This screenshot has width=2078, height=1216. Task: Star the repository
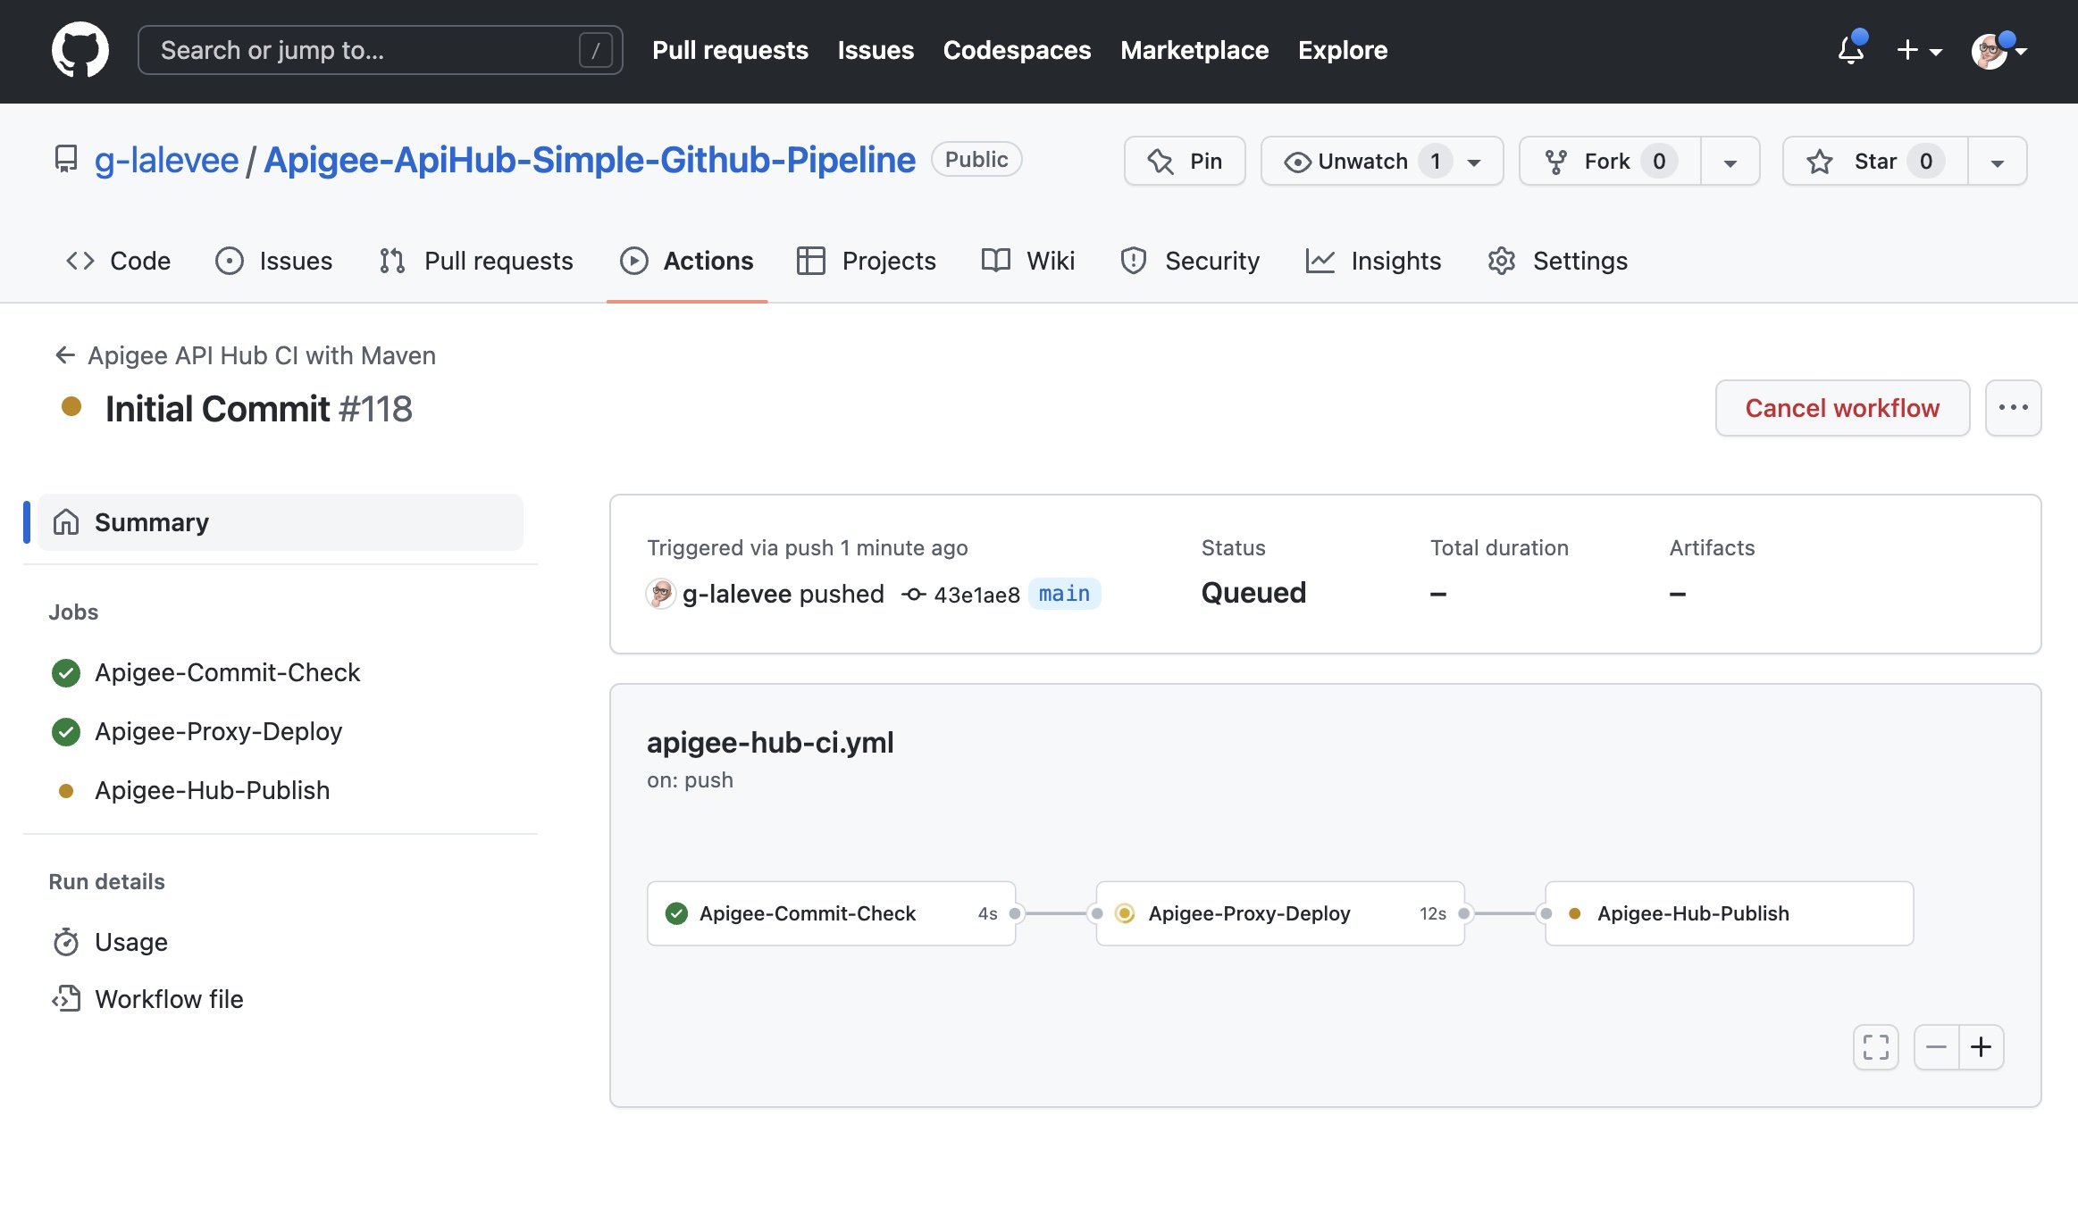click(1874, 161)
